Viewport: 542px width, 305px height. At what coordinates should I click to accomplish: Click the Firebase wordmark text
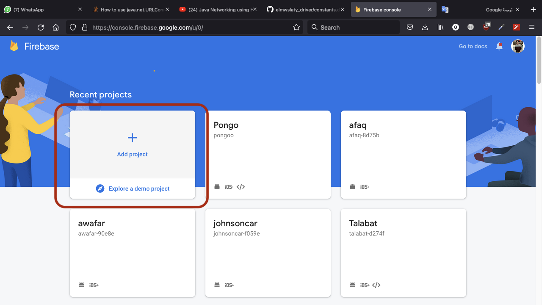click(x=41, y=46)
